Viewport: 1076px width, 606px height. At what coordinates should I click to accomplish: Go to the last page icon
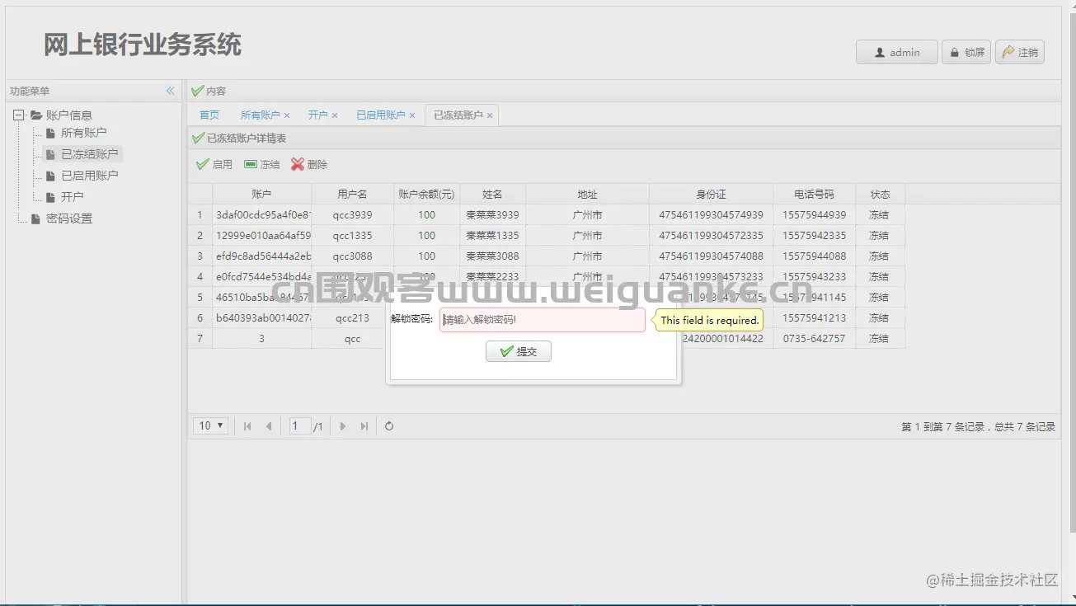364,426
